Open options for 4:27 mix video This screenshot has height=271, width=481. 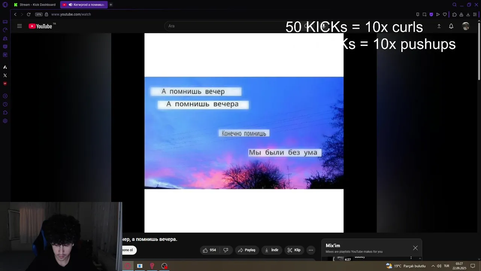(x=411, y=258)
